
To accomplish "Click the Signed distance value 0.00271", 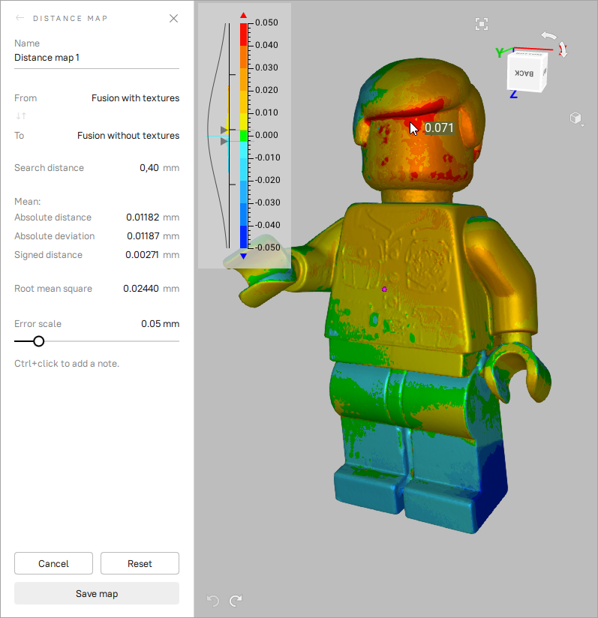I will click(x=142, y=254).
